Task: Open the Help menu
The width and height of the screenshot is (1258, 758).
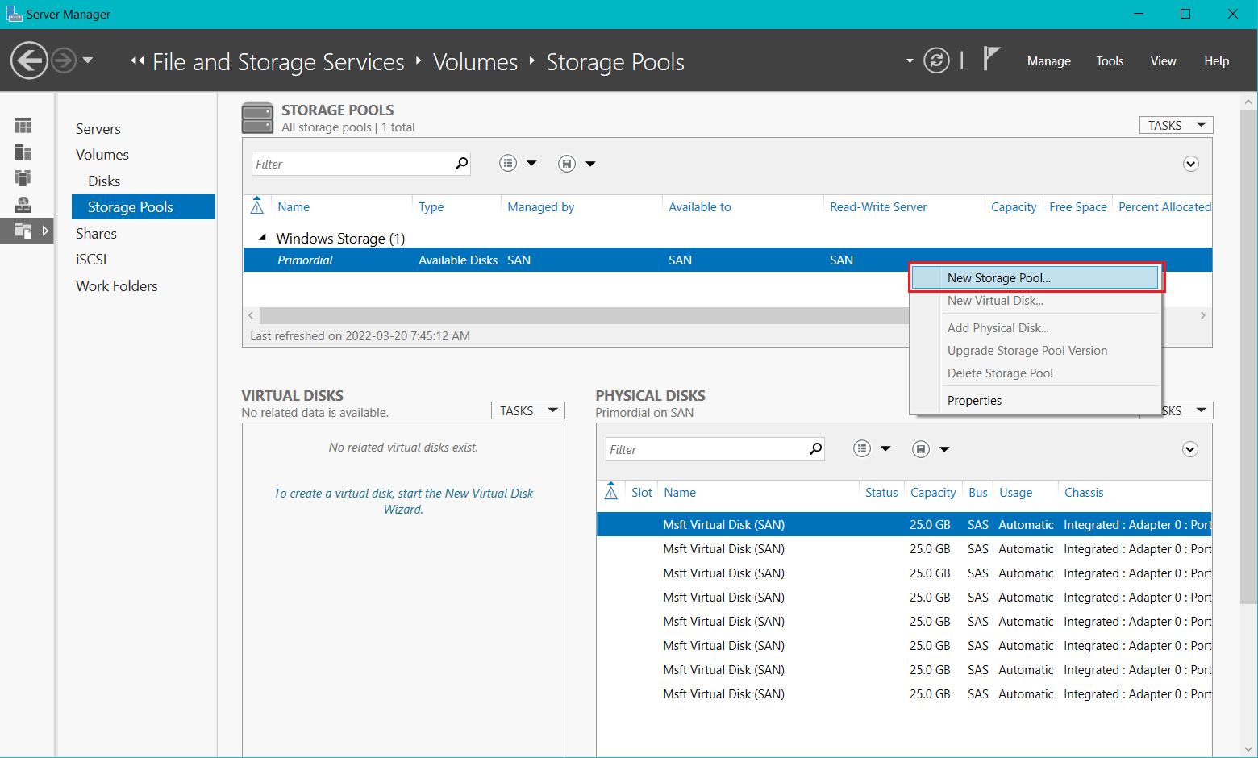Action: [x=1216, y=61]
